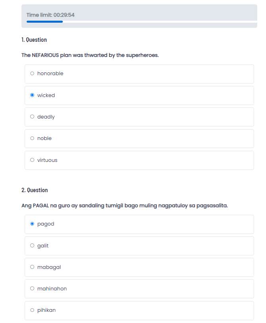266x323 pixels.
Task: Click the "Time limit: 00:29:54" timer text
Action: click(x=50, y=15)
